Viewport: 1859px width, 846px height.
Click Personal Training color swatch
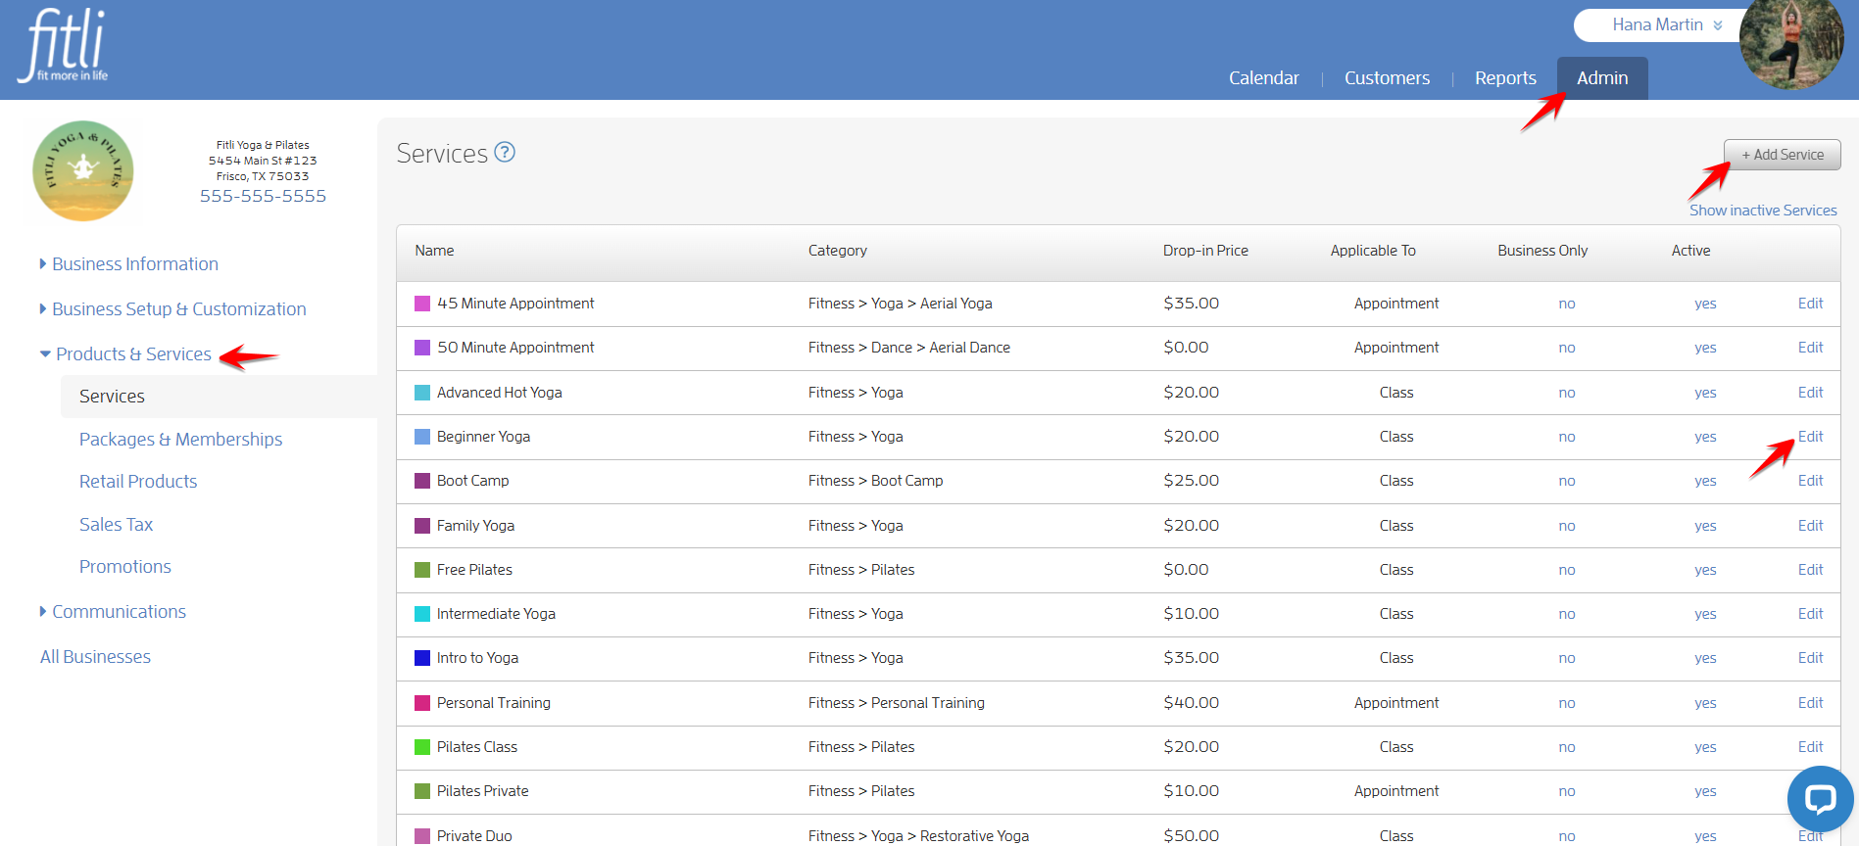point(422,703)
